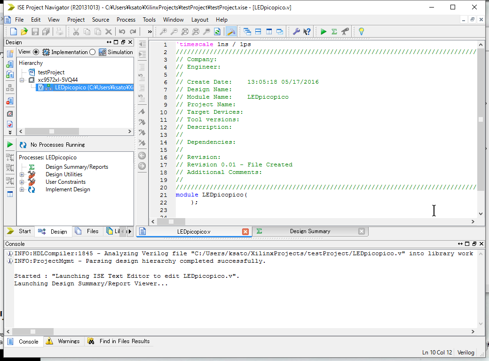The image size is (489, 361).
Task: Click the green Implement Top Module arrow
Action: [323, 31]
